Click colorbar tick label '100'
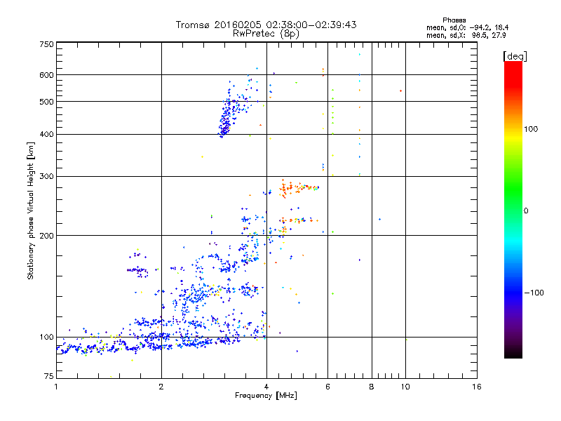The width and height of the screenshot is (561, 421). click(531, 129)
